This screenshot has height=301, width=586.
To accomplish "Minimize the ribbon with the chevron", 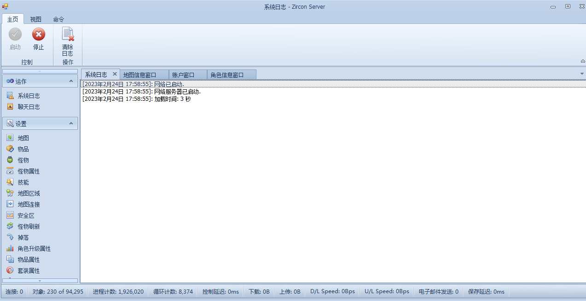I will [582, 60].
